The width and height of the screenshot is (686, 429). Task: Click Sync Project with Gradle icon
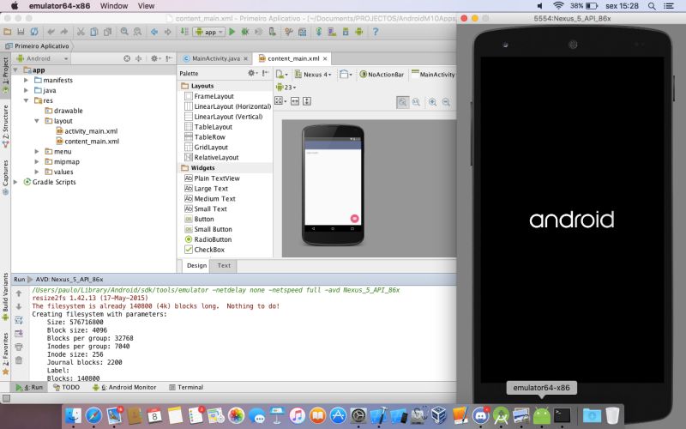pos(319,32)
